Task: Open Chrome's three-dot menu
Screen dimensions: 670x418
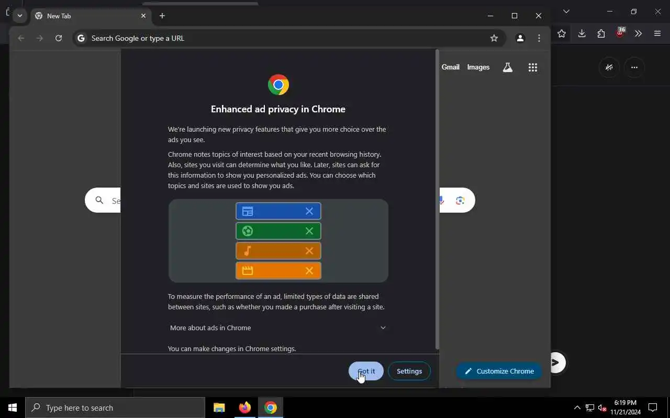Action: click(x=539, y=38)
